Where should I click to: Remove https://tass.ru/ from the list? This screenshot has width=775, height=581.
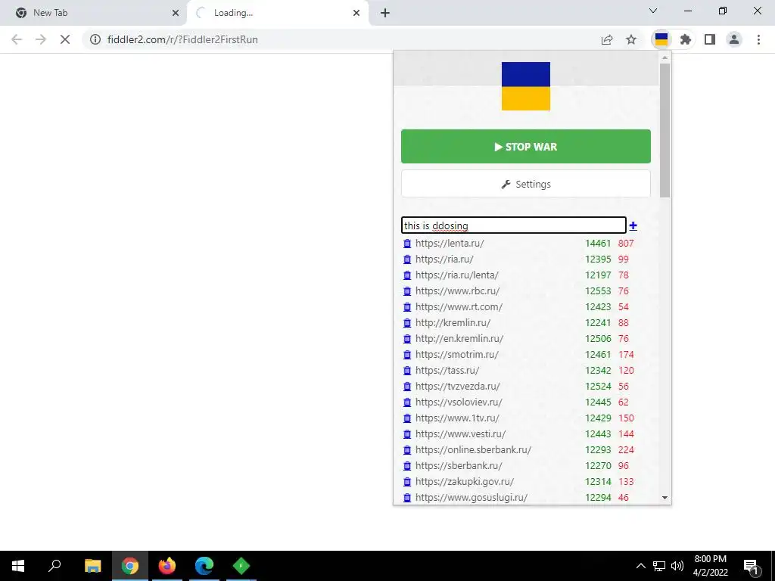pos(407,371)
